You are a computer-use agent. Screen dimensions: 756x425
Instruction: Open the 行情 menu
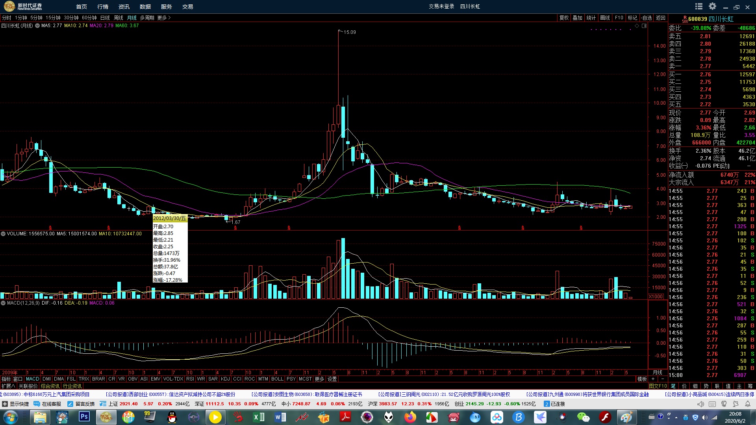coord(103,7)
